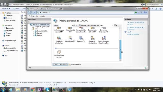The width and height of the screenshot is (163, 92).
Task: Click Ver grupos de aplicaciones link
Action: tap(136, 22)
